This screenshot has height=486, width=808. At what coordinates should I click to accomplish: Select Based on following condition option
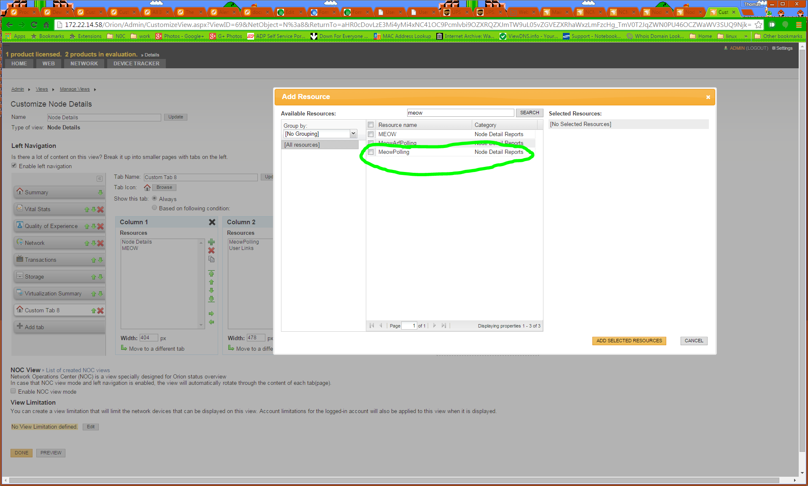pos(154,208)
